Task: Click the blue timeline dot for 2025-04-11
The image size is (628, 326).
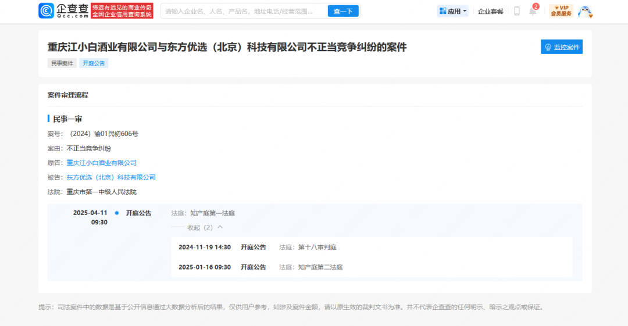Action: click(116, 213)
